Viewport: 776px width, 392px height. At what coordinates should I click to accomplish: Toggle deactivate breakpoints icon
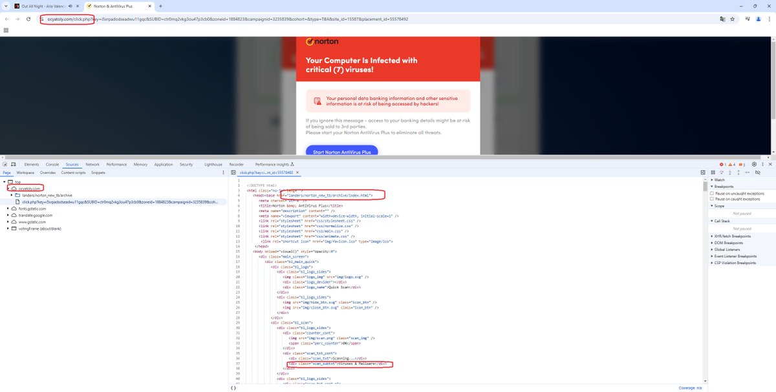[758, 172]
